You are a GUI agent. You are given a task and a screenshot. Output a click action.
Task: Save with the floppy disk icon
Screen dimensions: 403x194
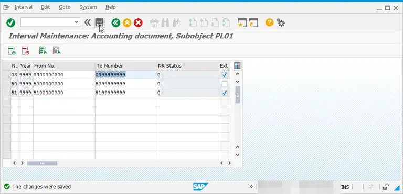100,22
